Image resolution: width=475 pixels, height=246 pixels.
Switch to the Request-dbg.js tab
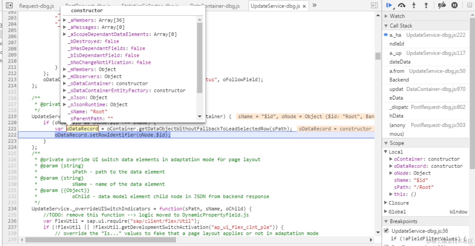[x=37, y=6]
